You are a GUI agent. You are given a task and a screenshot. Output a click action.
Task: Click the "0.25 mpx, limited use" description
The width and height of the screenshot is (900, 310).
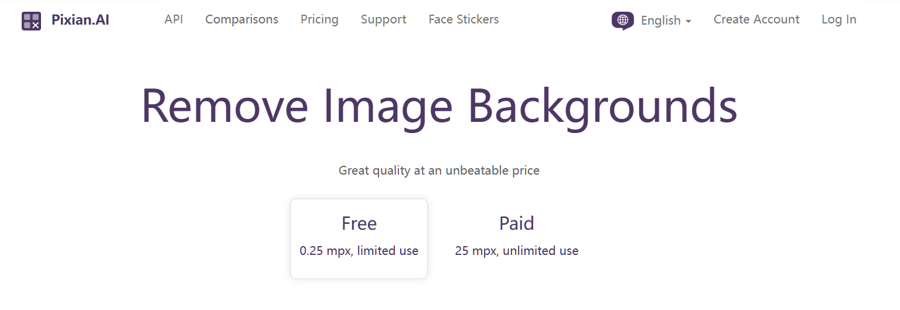pos(359,251)
